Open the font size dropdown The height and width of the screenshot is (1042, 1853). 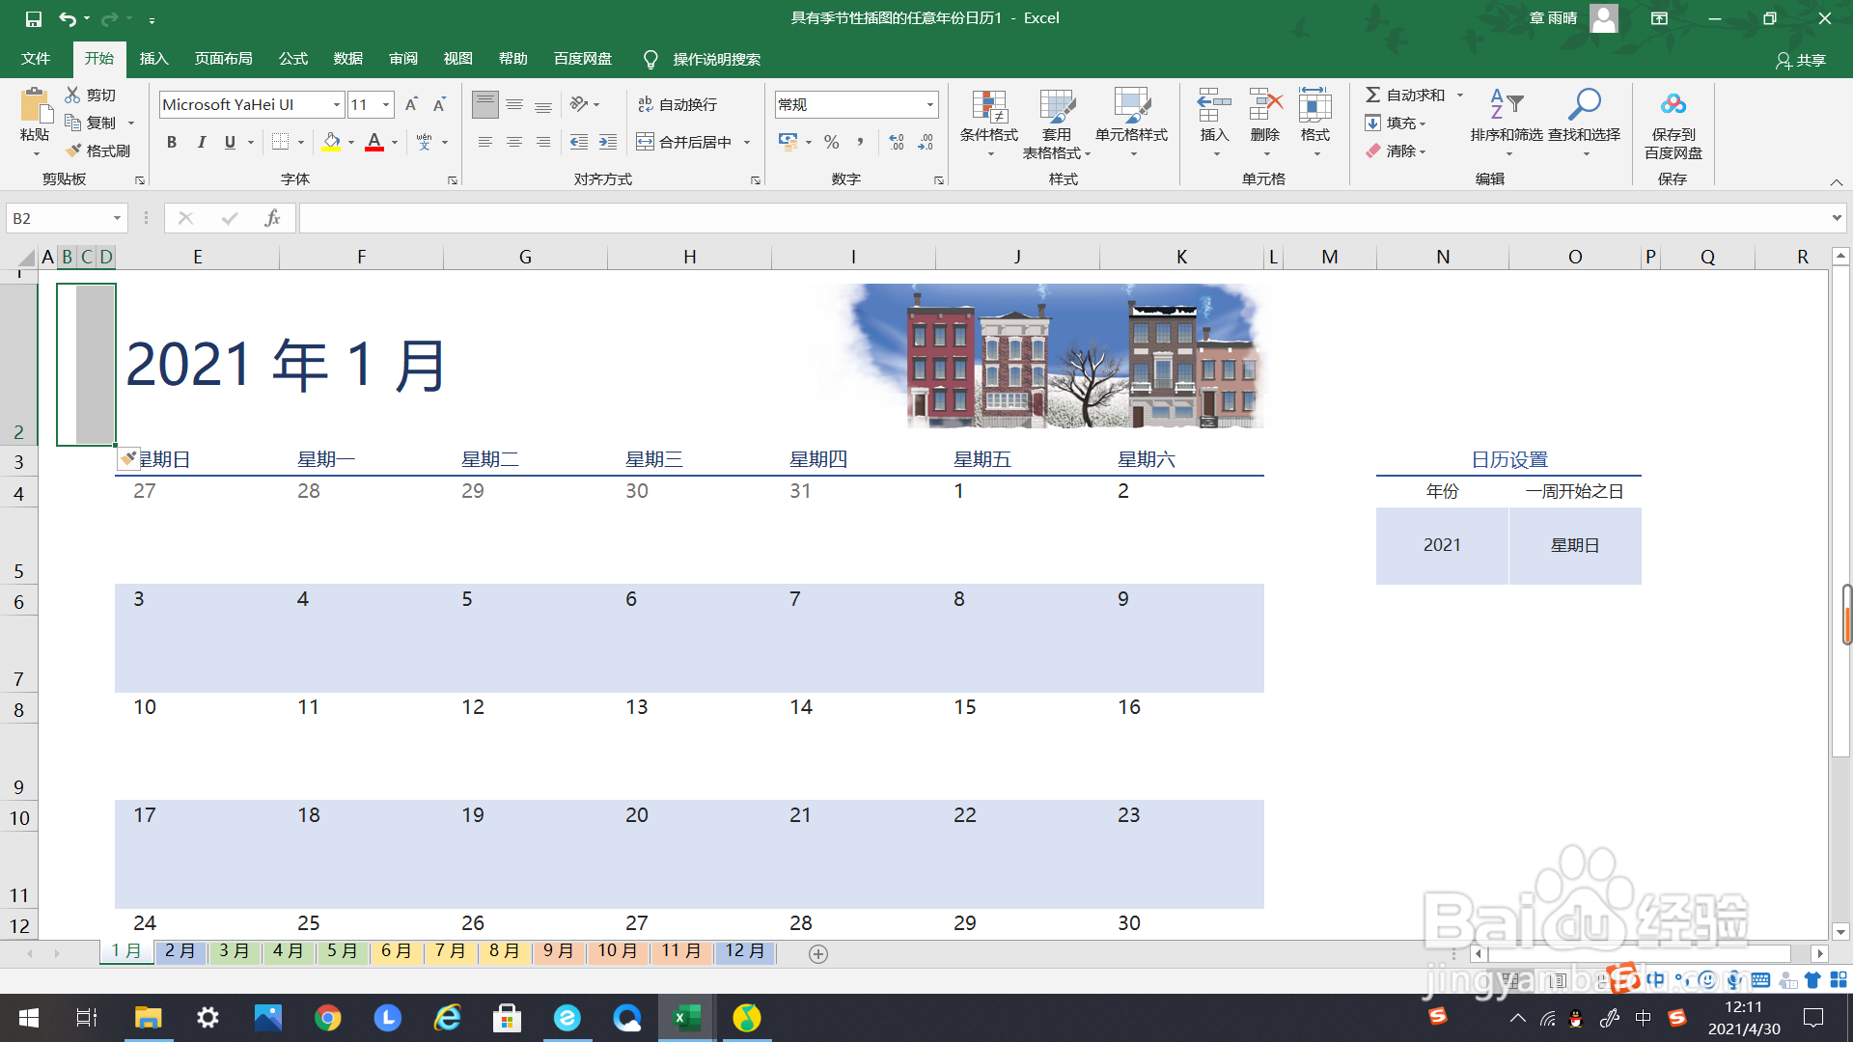[x=386, y=104]
